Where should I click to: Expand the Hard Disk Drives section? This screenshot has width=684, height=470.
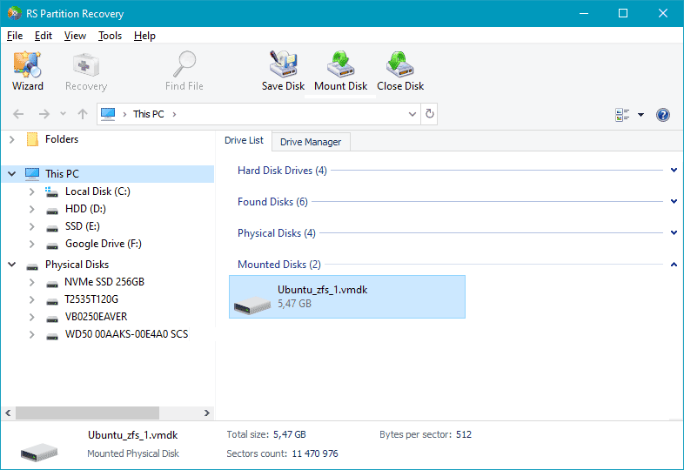674,171
